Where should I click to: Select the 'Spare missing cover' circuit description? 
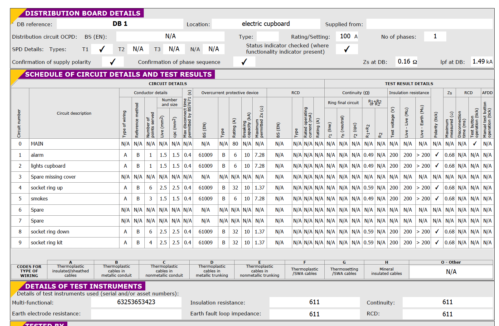click(74, 177)
